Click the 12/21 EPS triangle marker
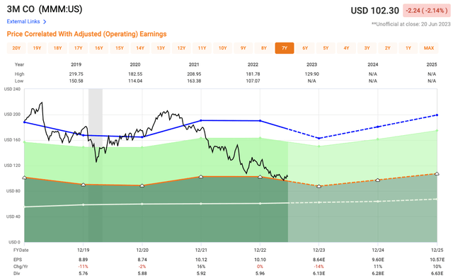 pyautogui.click(x=201, y=176)
